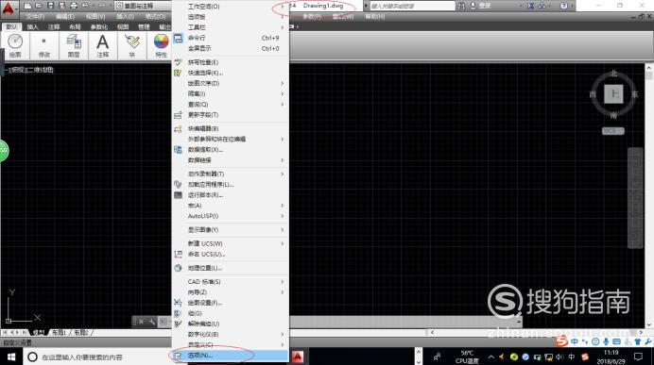This screenshot has height=365, width=654.
Task: Open the AutoCAD application menu logo button
Action: [x=9, y=8]
